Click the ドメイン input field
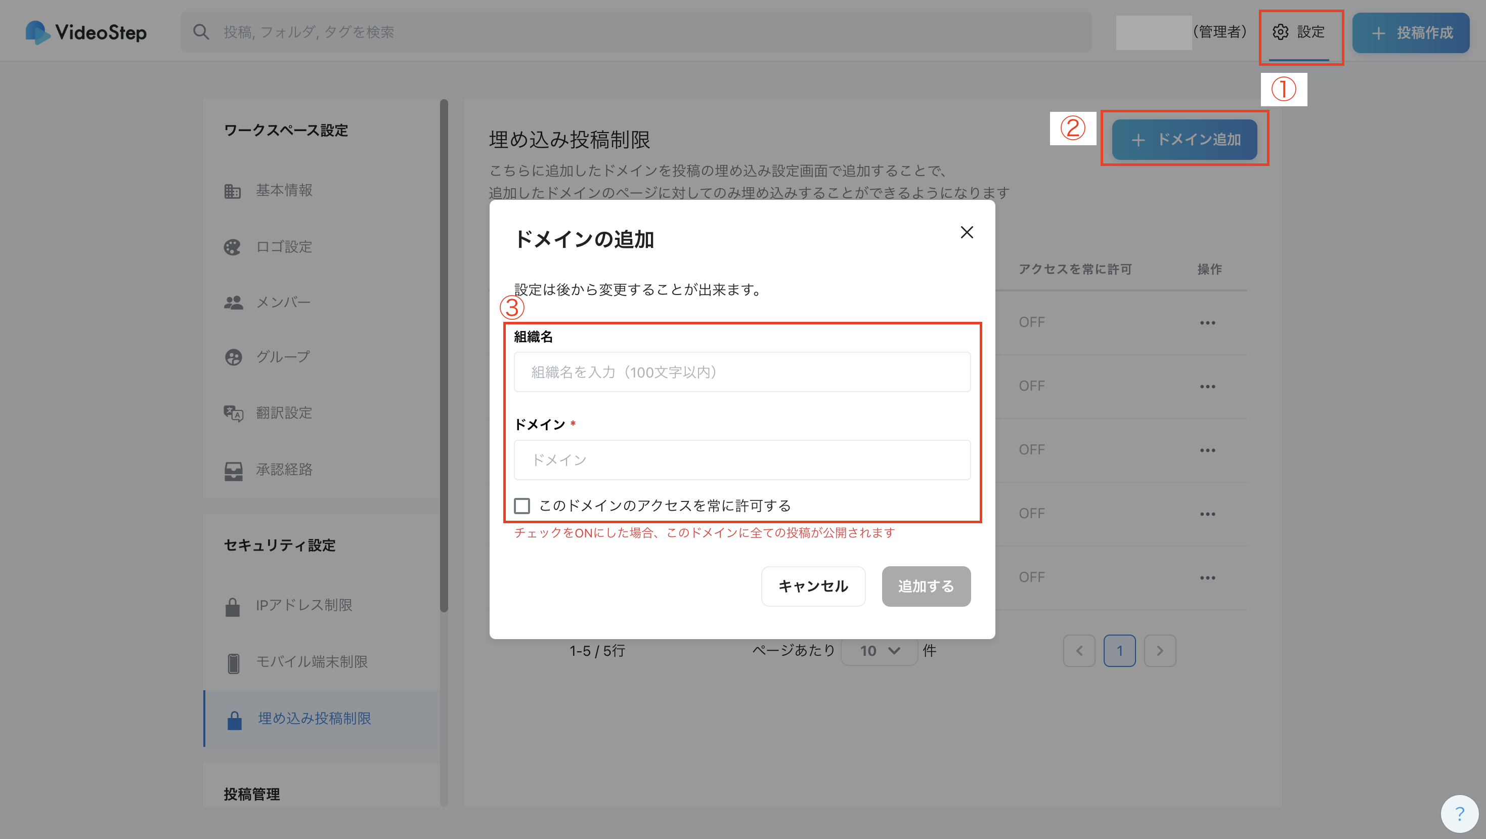The width and height of the screenshot is (1486, 839). [x=742, y=460]
